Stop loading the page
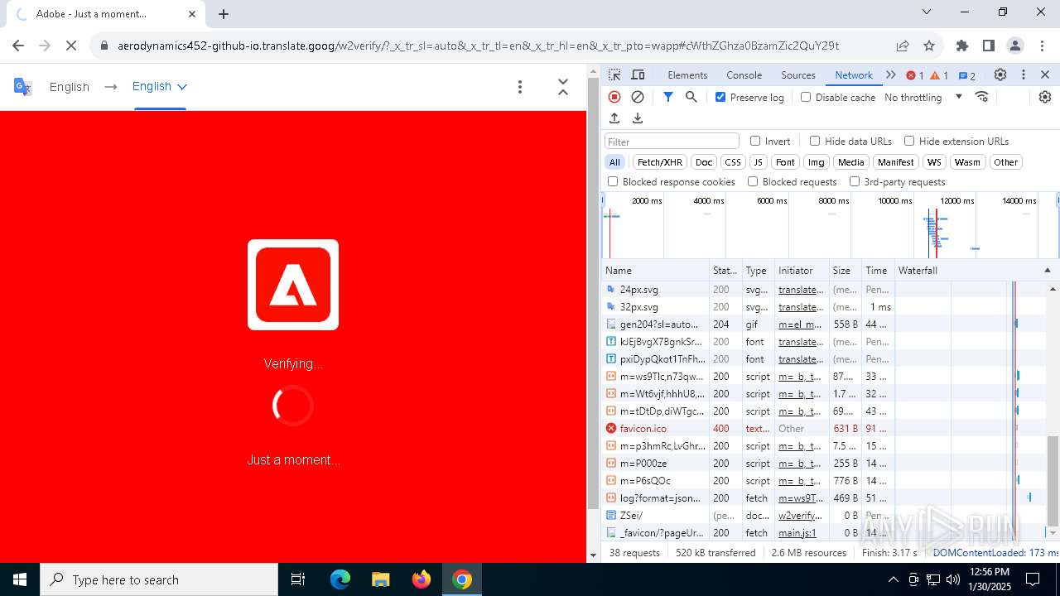Viewport: 1060px width, 596px height. pyautogui.click(x=71, y=46)
